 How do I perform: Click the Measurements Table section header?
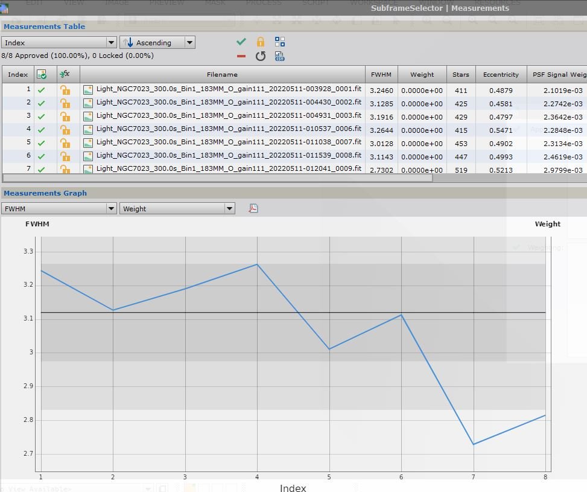tap(45, 27)
